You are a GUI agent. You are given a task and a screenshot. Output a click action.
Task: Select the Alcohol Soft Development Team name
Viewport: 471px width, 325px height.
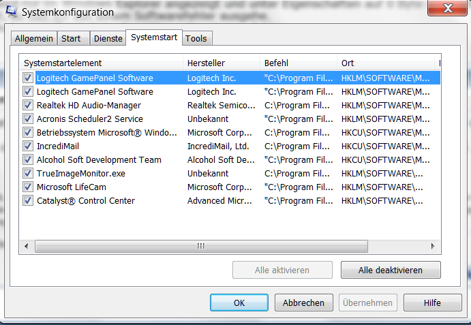coord(99,160)
